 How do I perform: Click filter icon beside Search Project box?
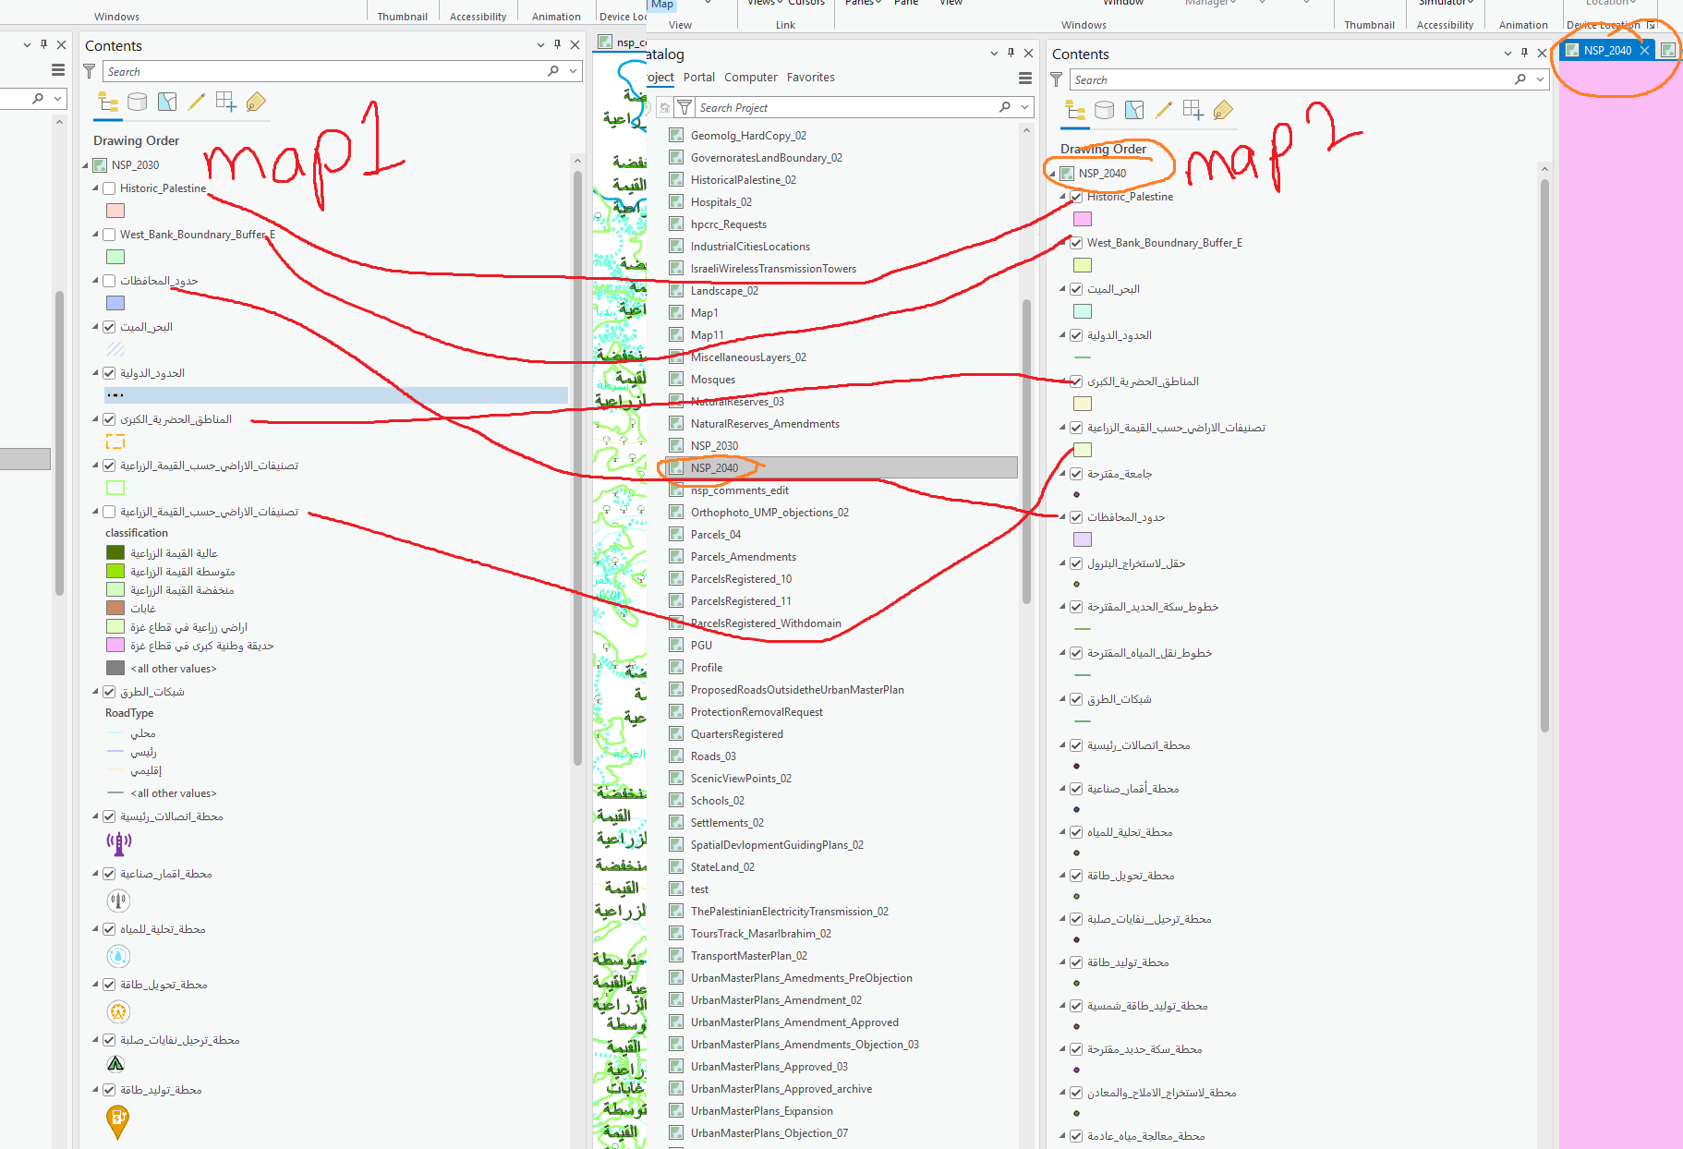pos(684,108)
